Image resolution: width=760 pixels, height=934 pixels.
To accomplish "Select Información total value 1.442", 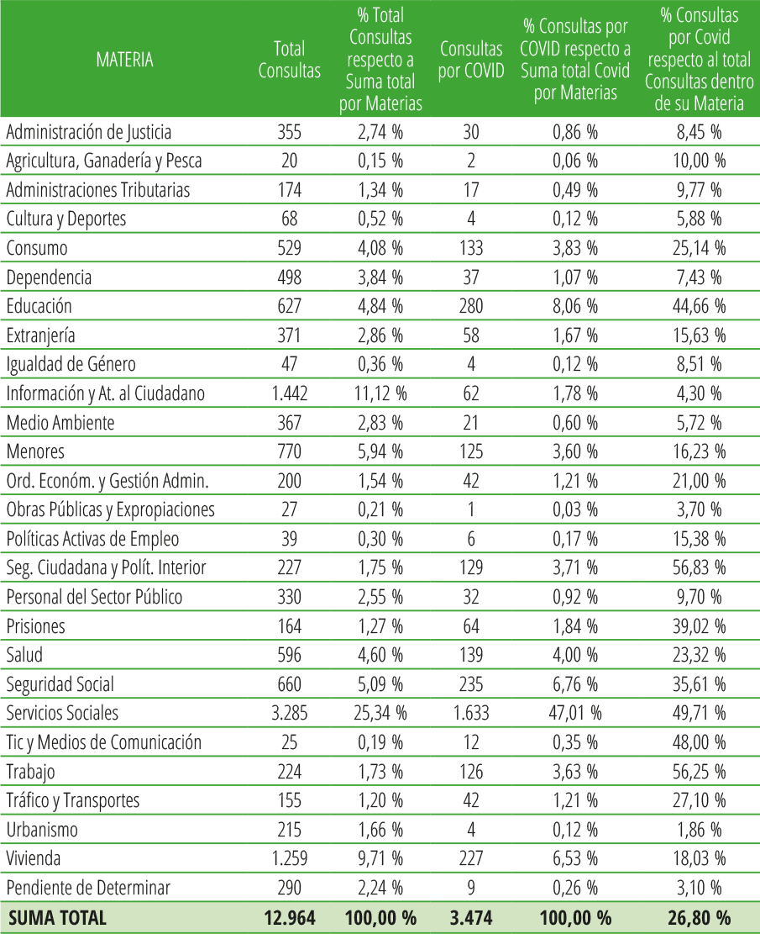I will (x=290, y=393).
